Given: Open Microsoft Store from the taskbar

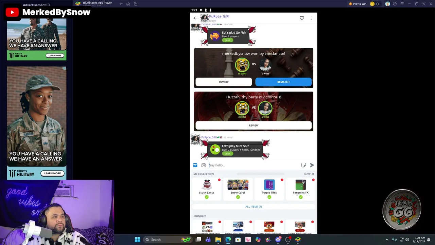Looking at the screenshot, I should click(238, 240).
